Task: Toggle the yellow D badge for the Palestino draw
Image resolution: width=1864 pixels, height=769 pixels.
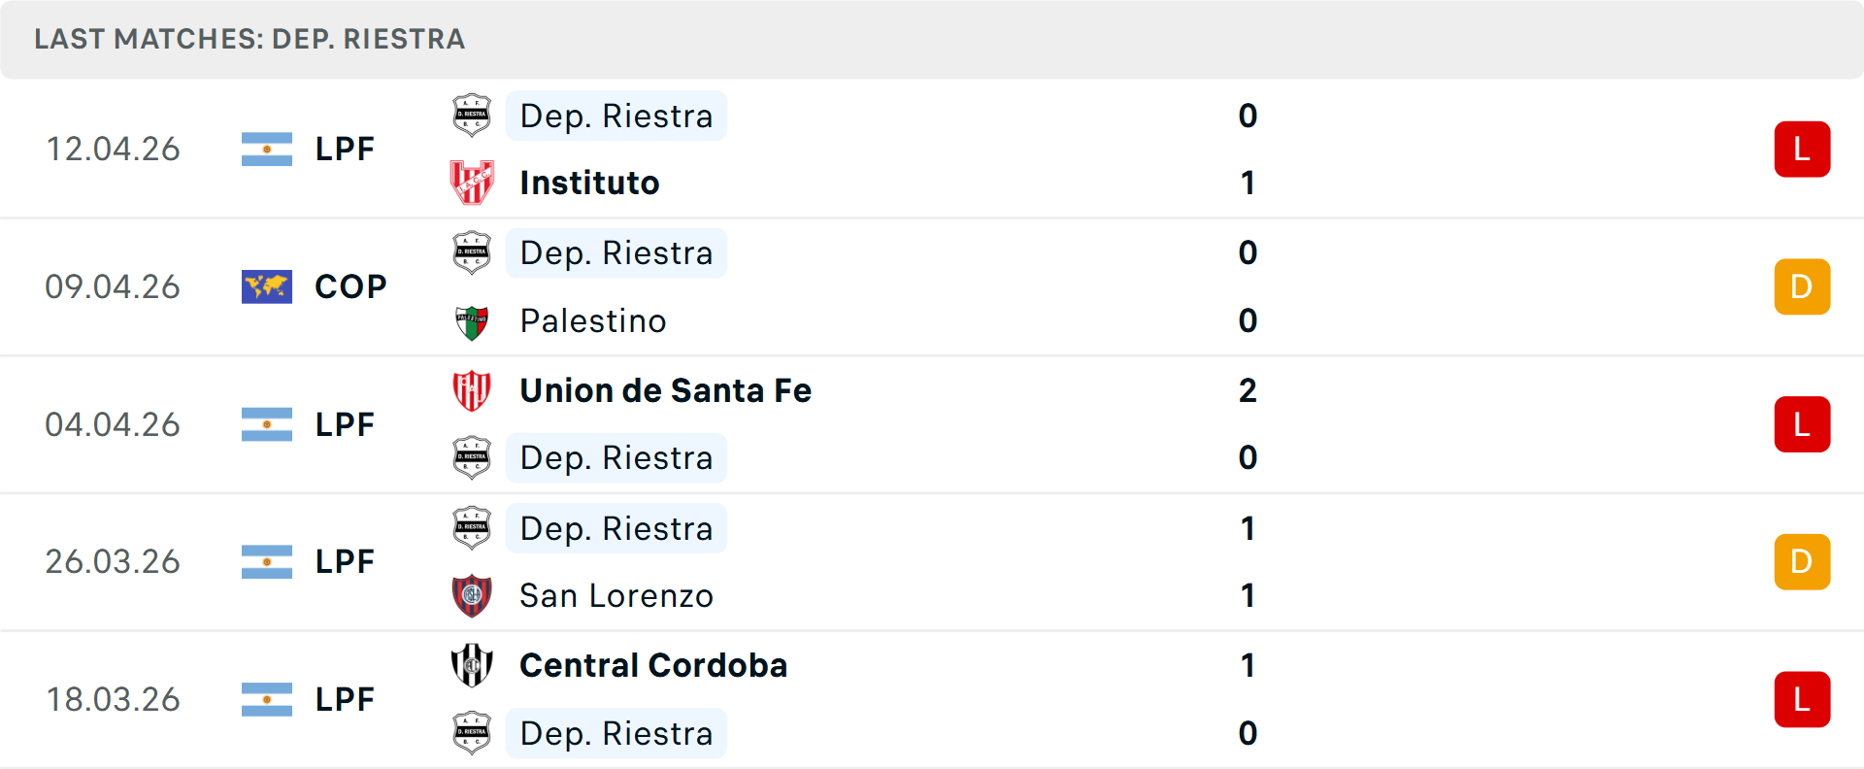Action: pos(1802,286)
